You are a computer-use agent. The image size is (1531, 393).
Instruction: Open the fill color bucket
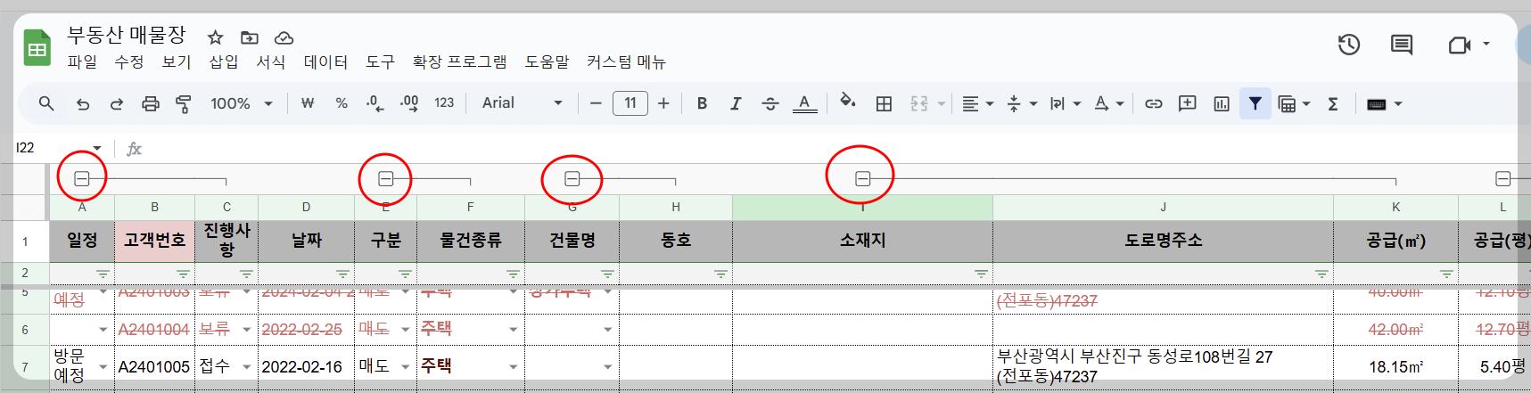tap(848, 102)
